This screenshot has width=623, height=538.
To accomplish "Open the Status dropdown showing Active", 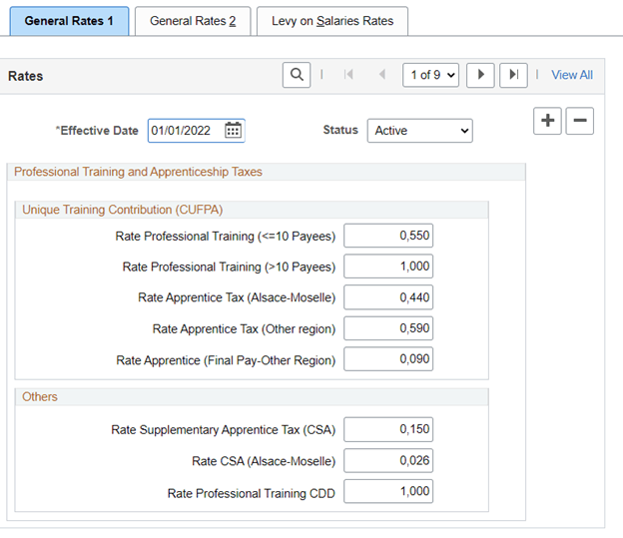I will 420,131.
